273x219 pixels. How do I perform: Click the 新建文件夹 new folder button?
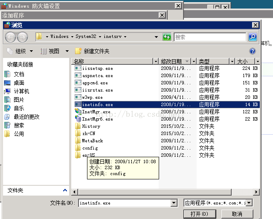tap(92, 51)
